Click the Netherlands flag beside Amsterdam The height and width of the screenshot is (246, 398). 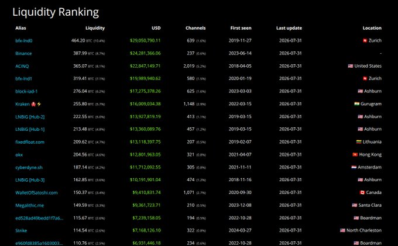pos(354,167)
